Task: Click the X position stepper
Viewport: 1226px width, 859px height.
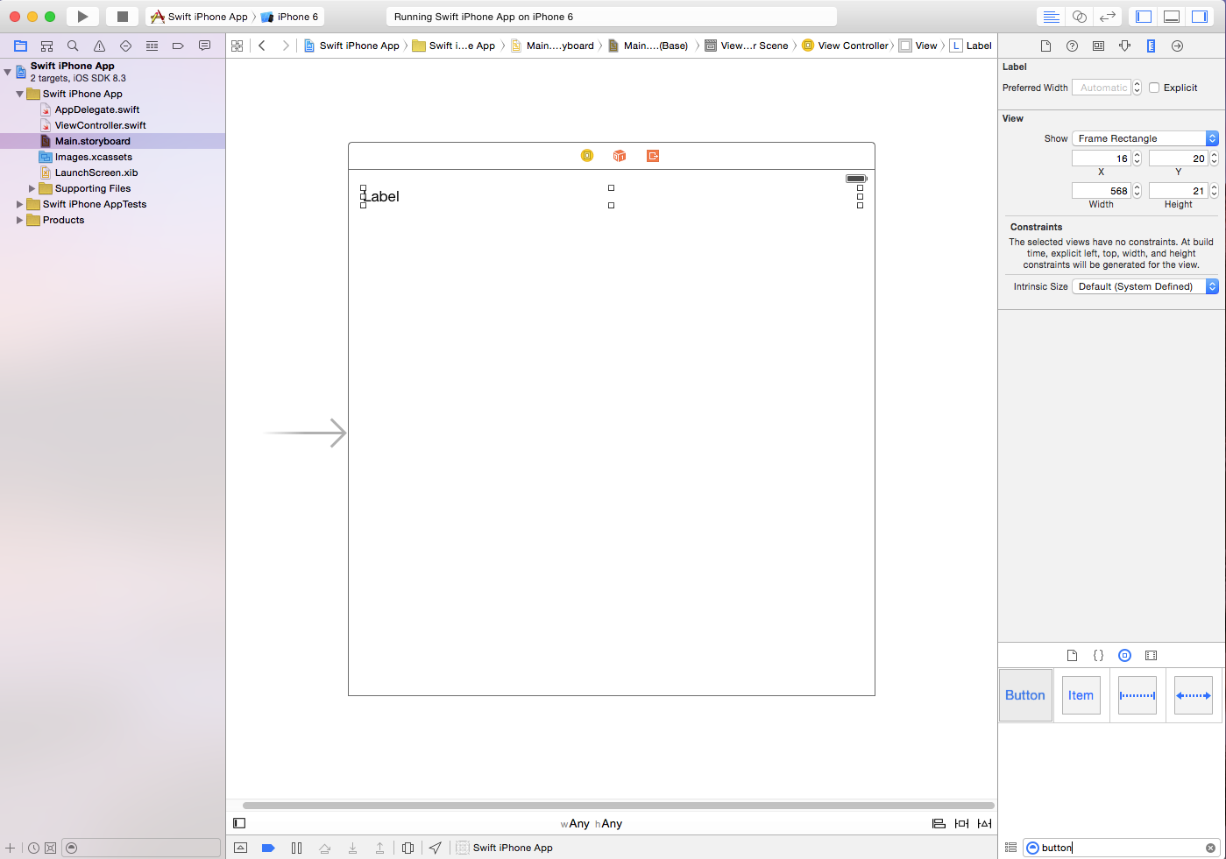Action: tap(1137, 158)
